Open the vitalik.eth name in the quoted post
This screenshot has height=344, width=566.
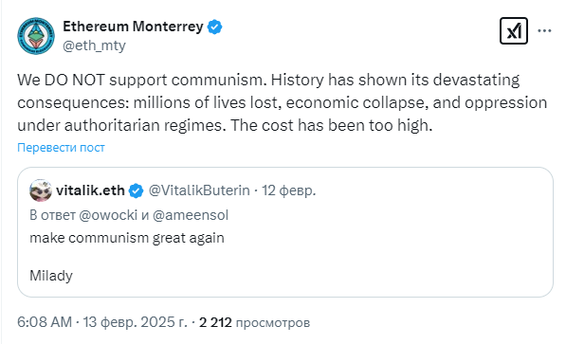[90, 190]
